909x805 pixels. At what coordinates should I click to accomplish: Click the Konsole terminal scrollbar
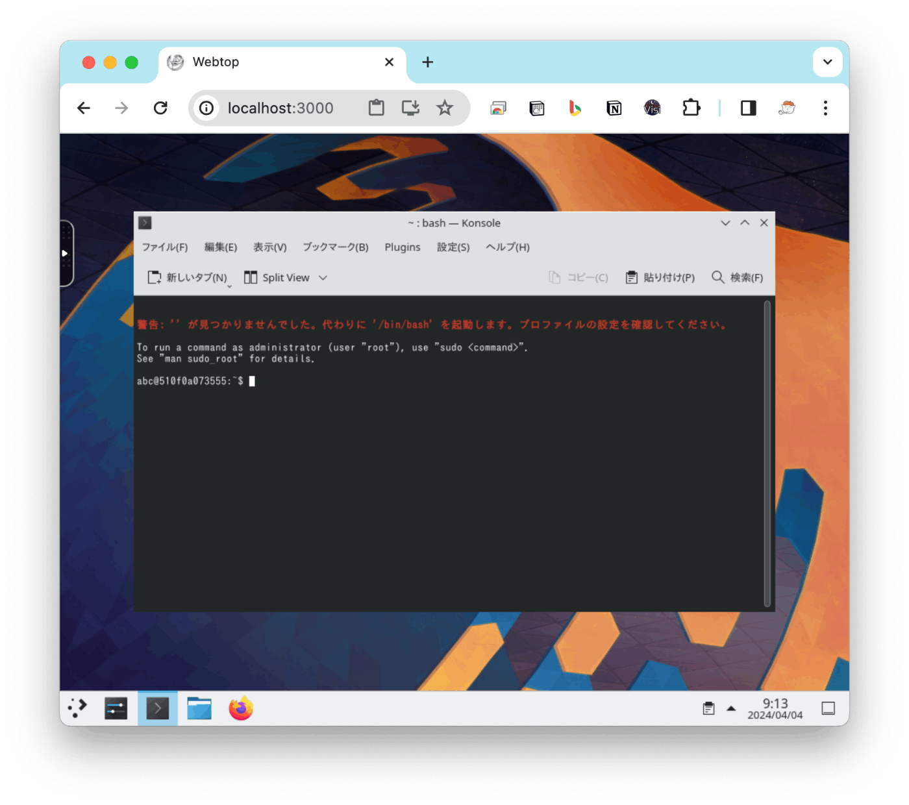767,453
